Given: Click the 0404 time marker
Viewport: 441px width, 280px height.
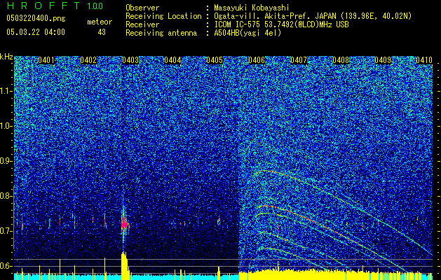Looking at the screenshot, I should click(x=172, y=60).
